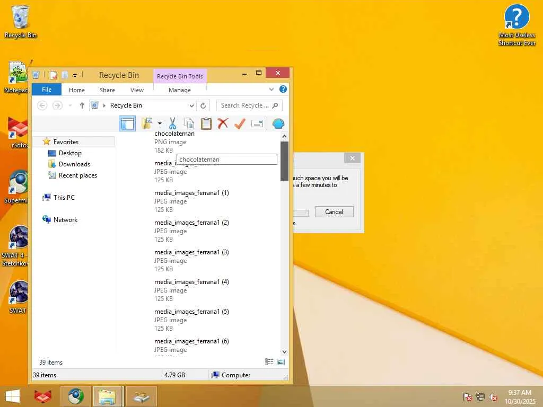Click the rename card icon in toolbar

(x=257, y=123)
